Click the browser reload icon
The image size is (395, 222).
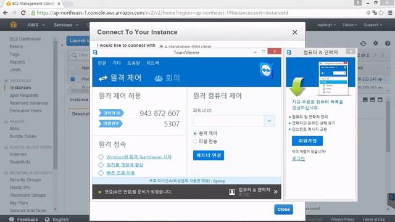click(23, 13)
